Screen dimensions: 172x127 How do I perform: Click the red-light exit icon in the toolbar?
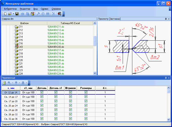(60, 14)
